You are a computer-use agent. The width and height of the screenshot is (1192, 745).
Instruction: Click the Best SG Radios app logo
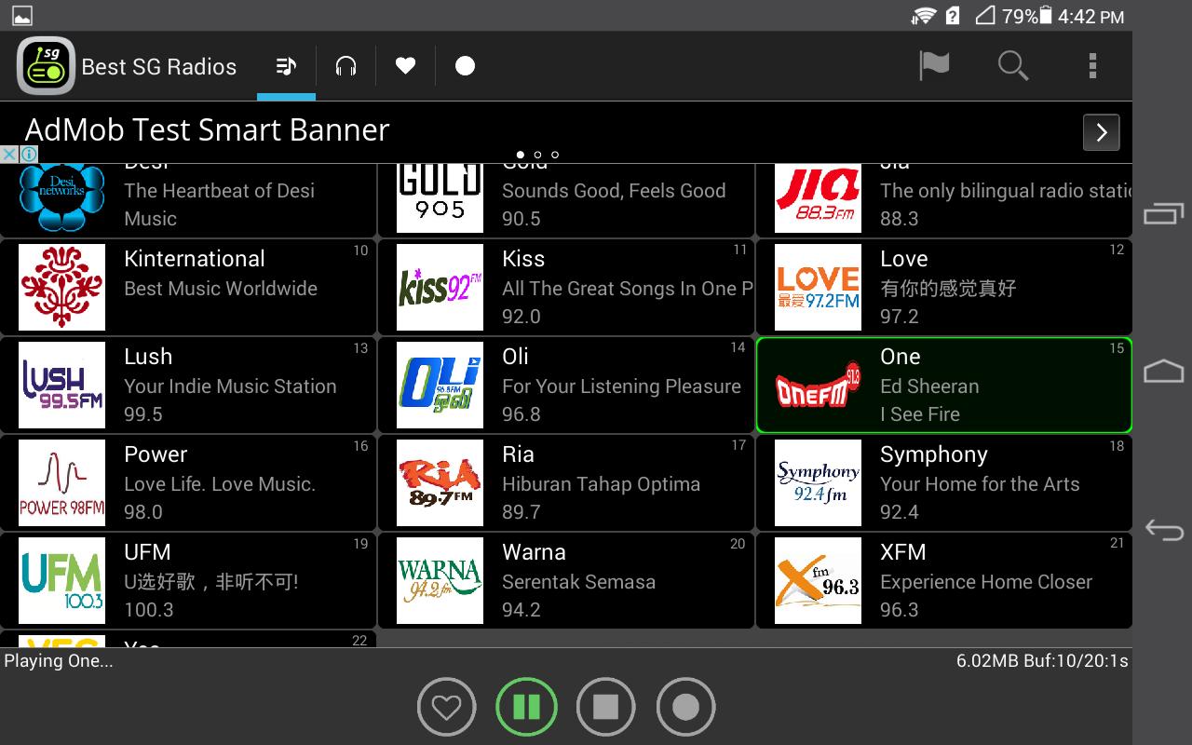(x=46, y=65)
